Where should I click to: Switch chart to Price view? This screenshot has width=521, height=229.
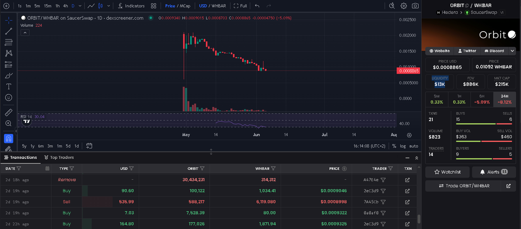tap(170, 6)
